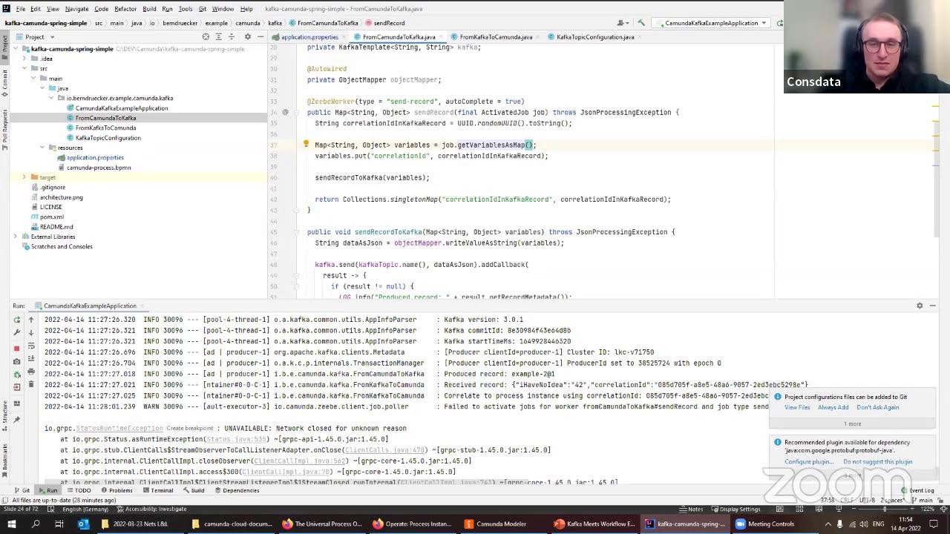Viewport: 950px width, 534px height.
Task: Open Camunda Modeler from Windows taskbar
Action: 495,524
